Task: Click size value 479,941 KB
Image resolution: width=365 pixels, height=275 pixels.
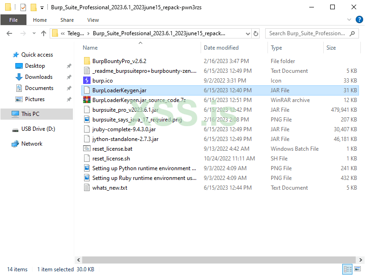Action: click(x=344, y=110)
